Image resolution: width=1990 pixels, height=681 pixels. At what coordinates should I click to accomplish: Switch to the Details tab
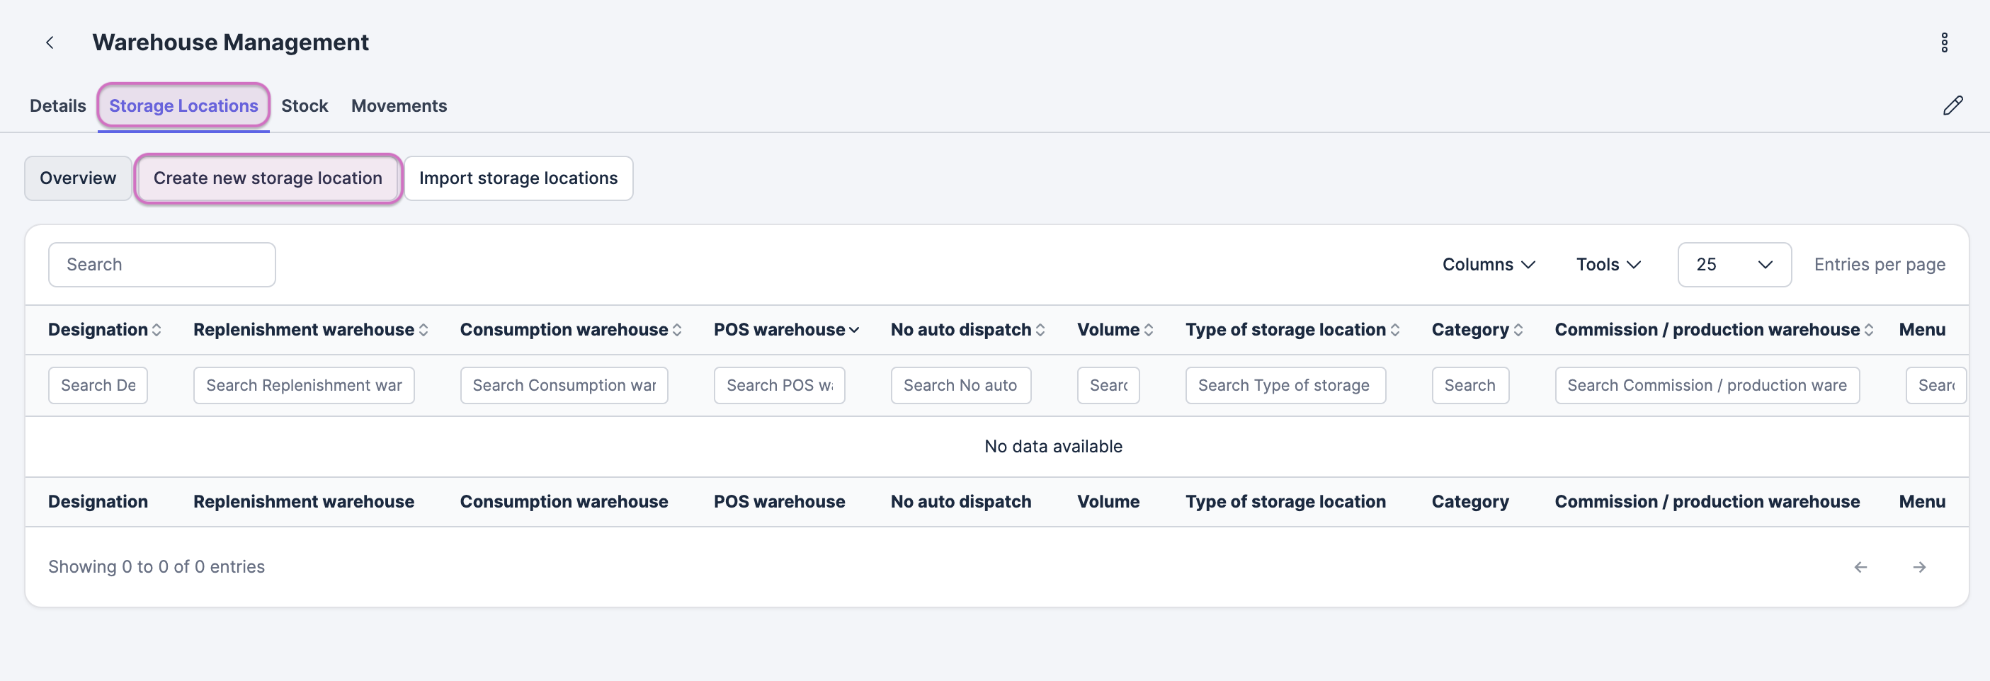[x=58, y=105]
